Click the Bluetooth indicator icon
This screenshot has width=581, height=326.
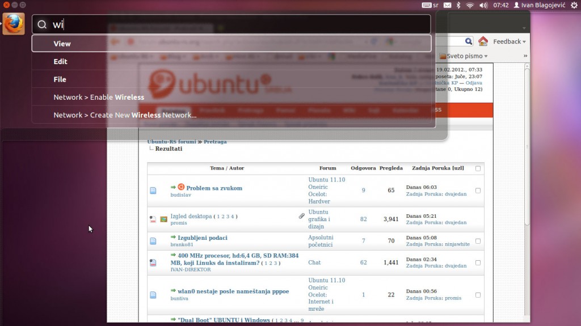pyautogui.click(x=458, y=5)
